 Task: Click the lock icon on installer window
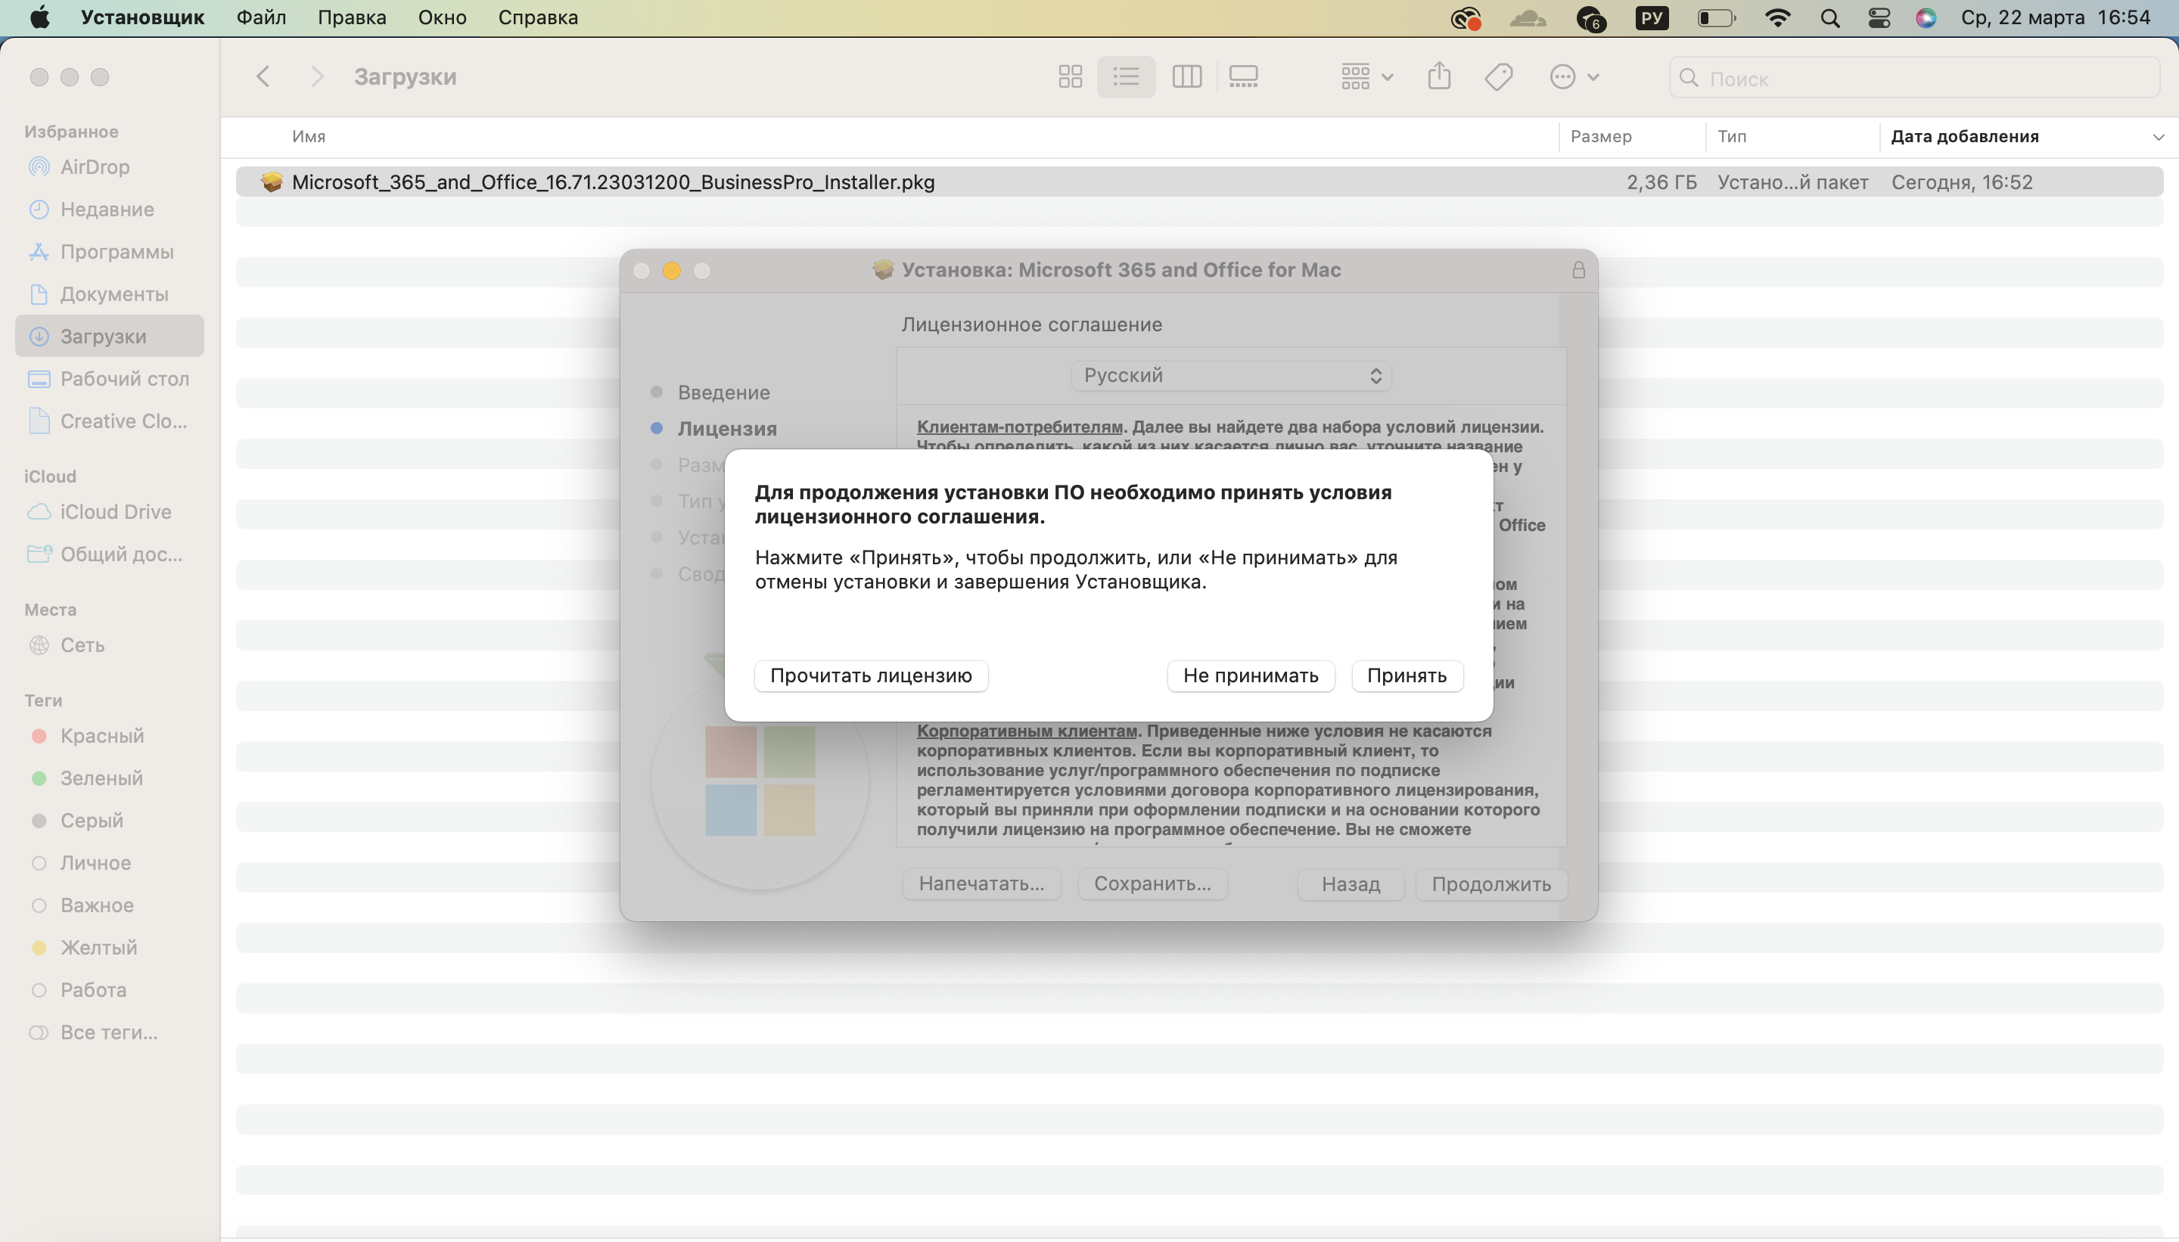coord(1579,269)
